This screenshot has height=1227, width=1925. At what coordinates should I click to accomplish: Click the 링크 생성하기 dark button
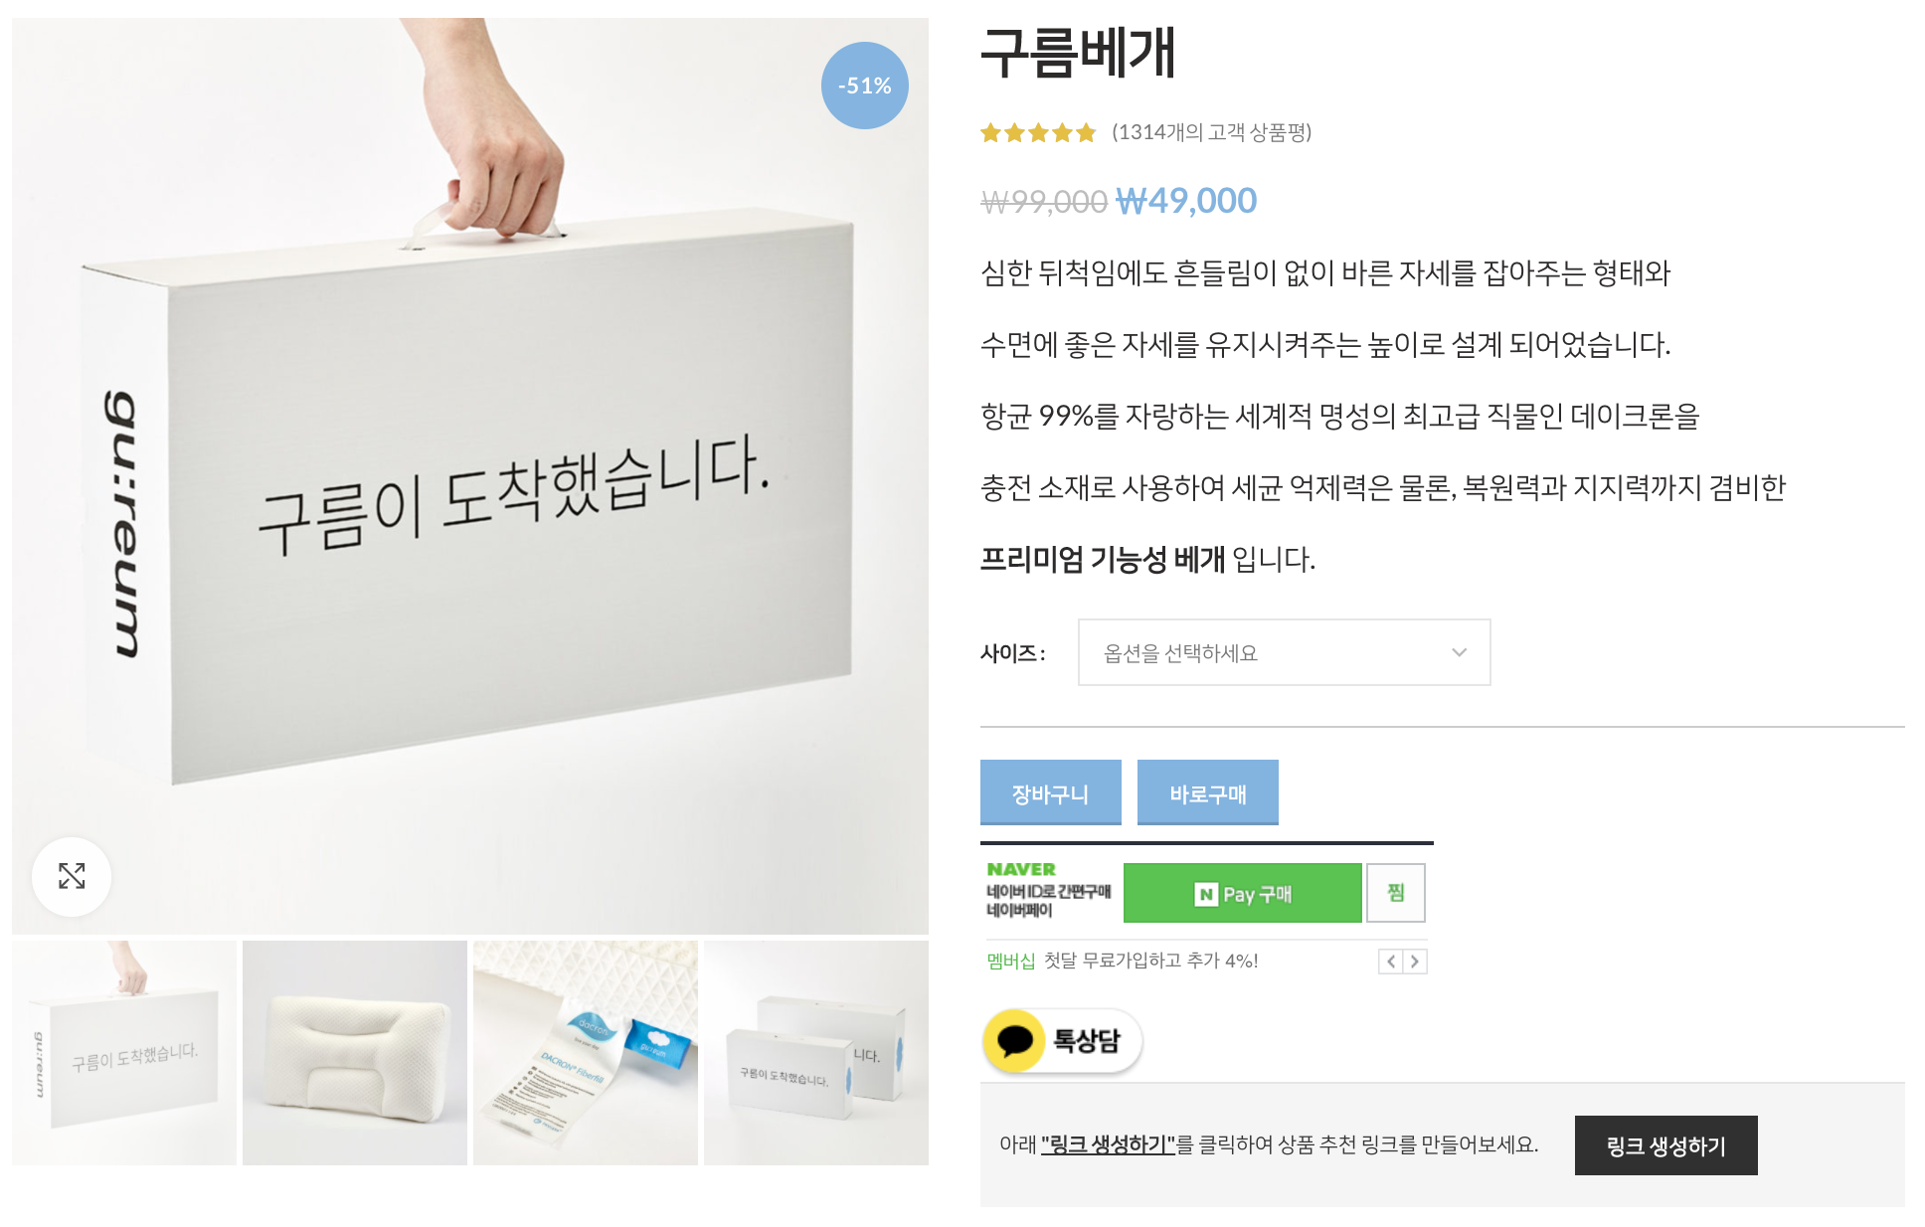click(x=1665, y=1145)
